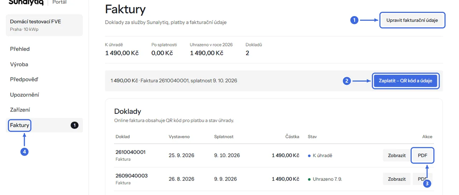The height and width of the screenshot is (195, 459).
Task: Click the Sunalytiq logo
Action: 26,2
